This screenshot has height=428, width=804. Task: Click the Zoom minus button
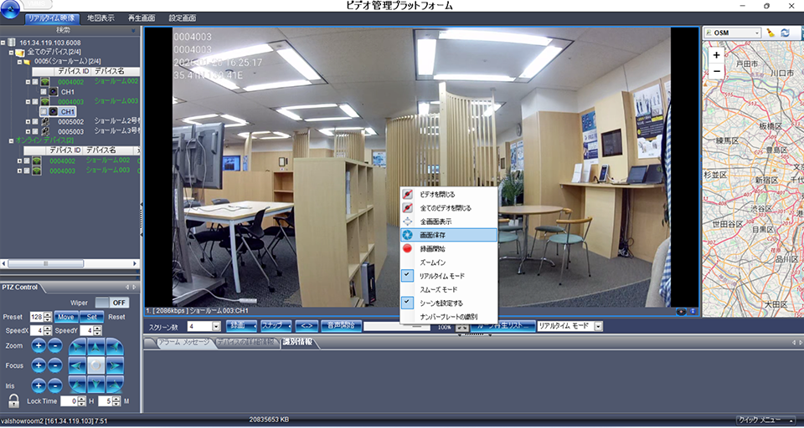[55, 345]
